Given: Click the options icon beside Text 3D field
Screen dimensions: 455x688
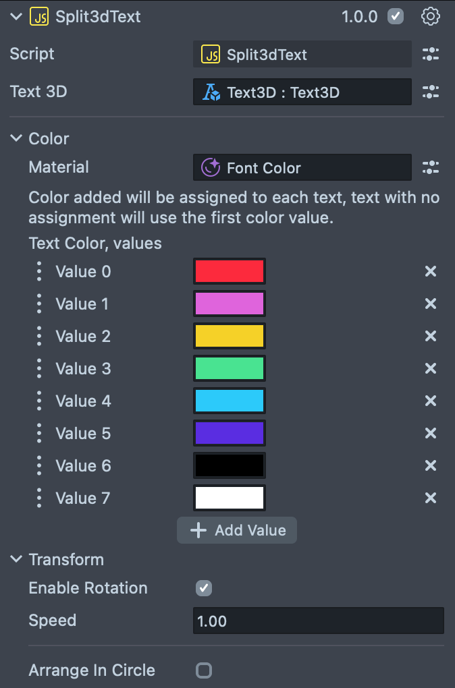Looking at the screenshot, I should [430, 92].
